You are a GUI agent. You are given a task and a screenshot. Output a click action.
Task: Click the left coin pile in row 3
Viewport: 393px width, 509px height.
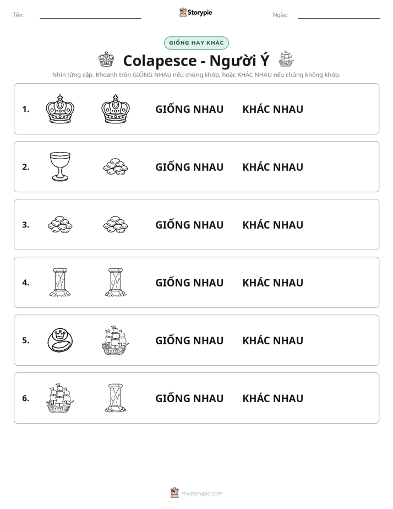click(60, 225)
